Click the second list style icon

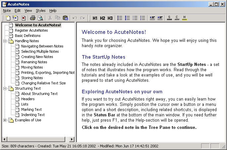(x=127, y=18)
